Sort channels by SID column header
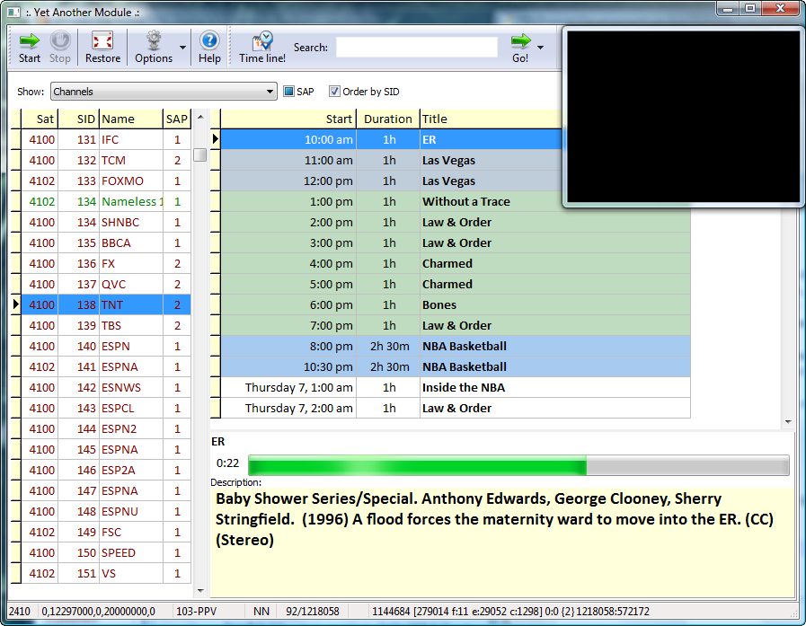806x626 pixels. pos(79,119)
